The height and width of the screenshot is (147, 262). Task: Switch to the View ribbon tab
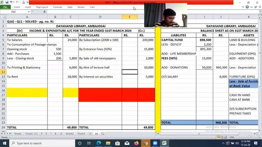click(x=92, y=7)
